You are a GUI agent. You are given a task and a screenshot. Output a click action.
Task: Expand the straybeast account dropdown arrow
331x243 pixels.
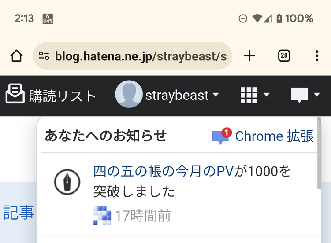click(216, 94)
